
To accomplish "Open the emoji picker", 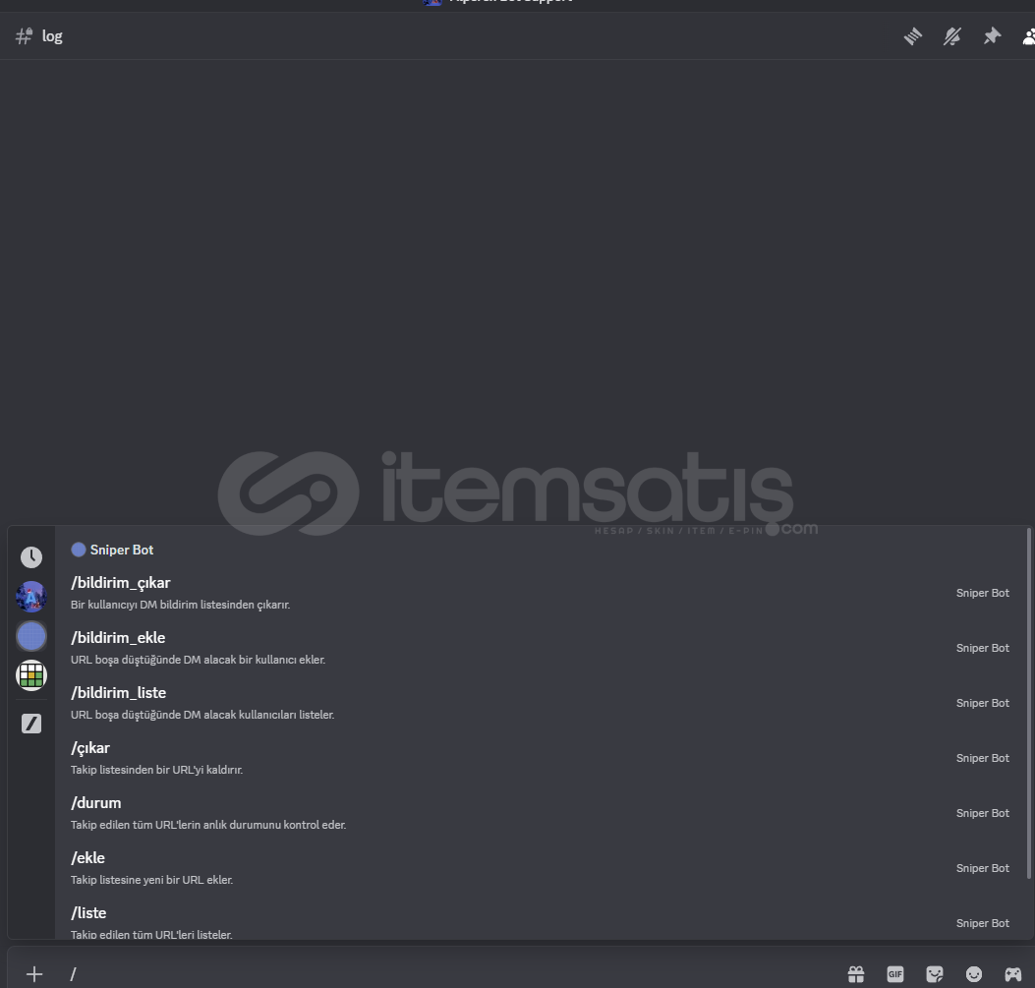I will coord(974,974).
